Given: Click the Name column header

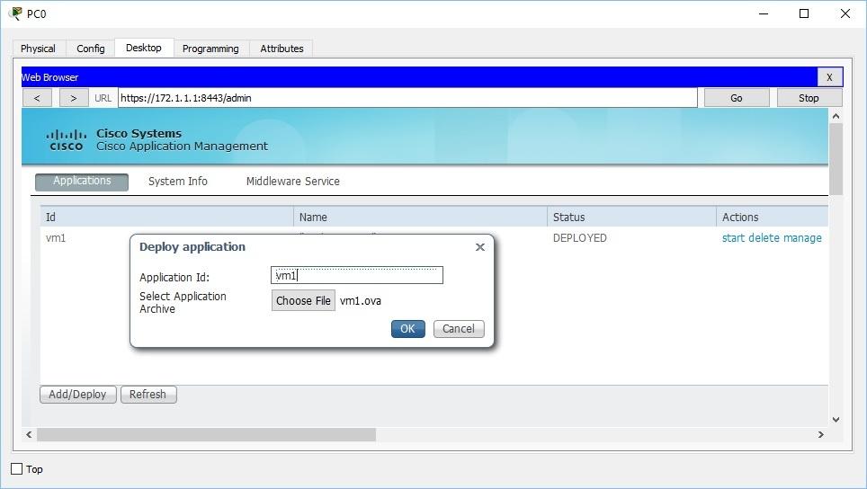Looking at the screenshot, I should pyautogui.click(x=420, y=218).
